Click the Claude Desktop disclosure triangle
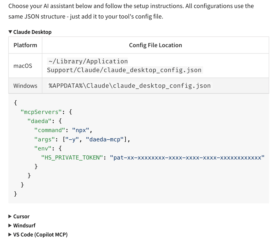277x240 pixels. point(10,32)
